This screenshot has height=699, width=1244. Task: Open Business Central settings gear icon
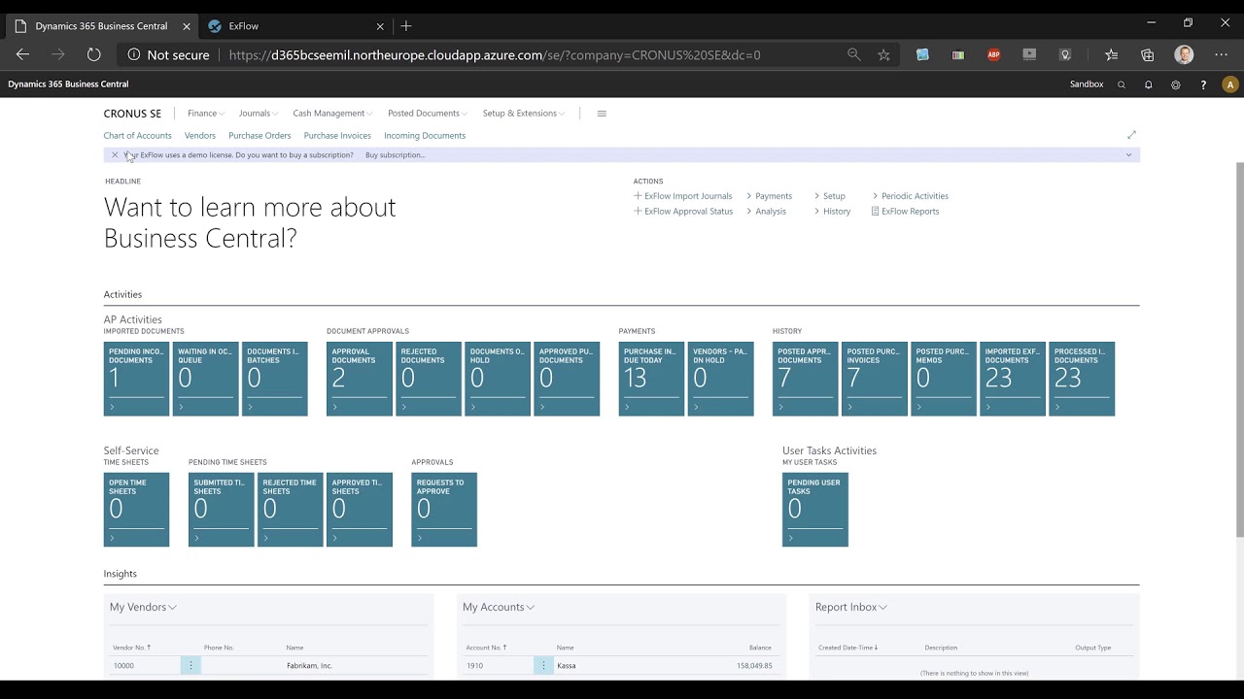tap(1176, 84)
